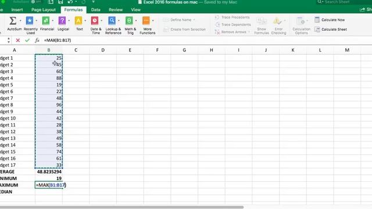Click the Undo icon in title bar
This screenshot has height=209, width=372.
click(70, 2)
